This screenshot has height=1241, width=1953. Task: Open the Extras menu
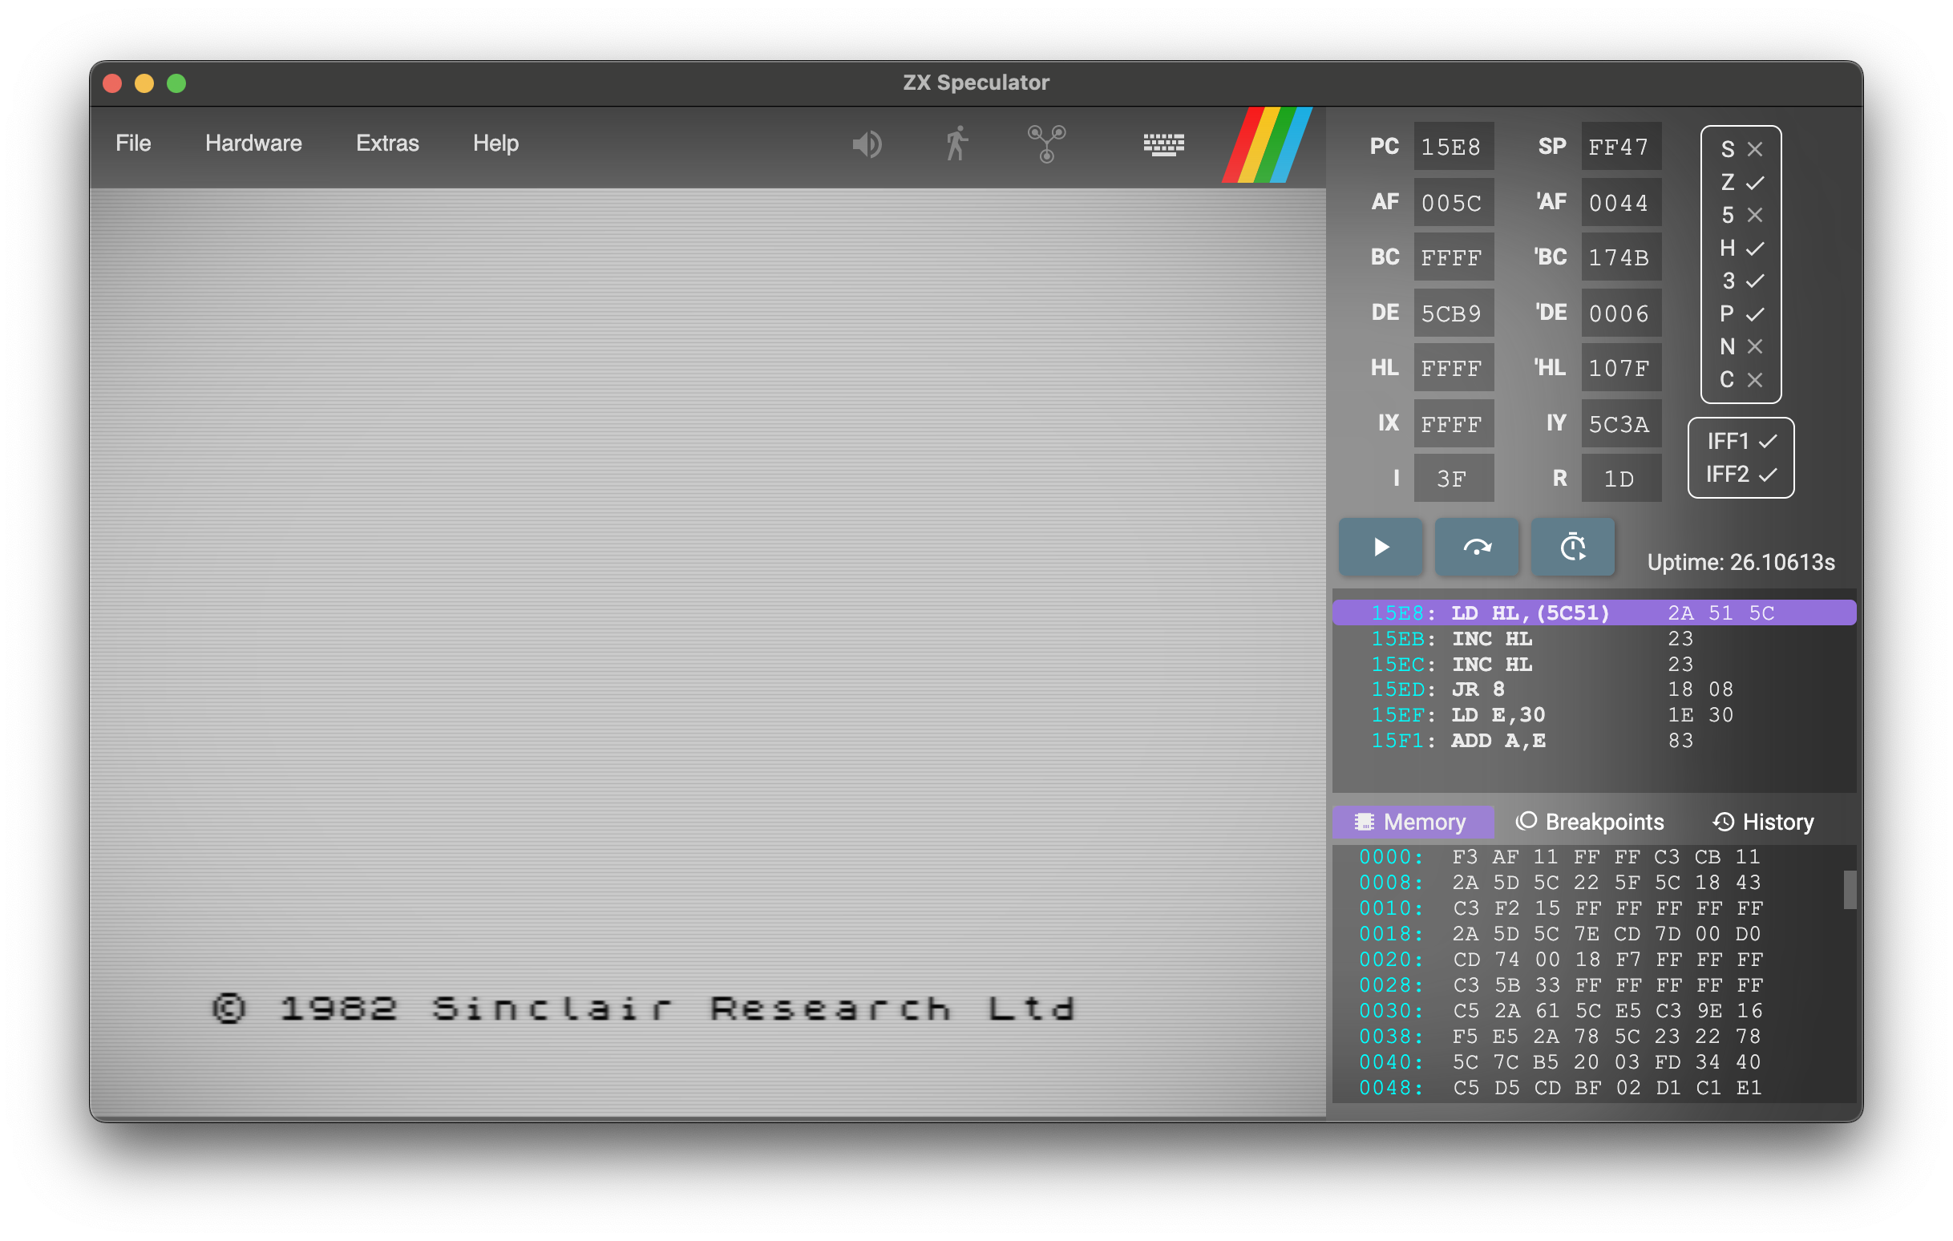pos(387,144)
